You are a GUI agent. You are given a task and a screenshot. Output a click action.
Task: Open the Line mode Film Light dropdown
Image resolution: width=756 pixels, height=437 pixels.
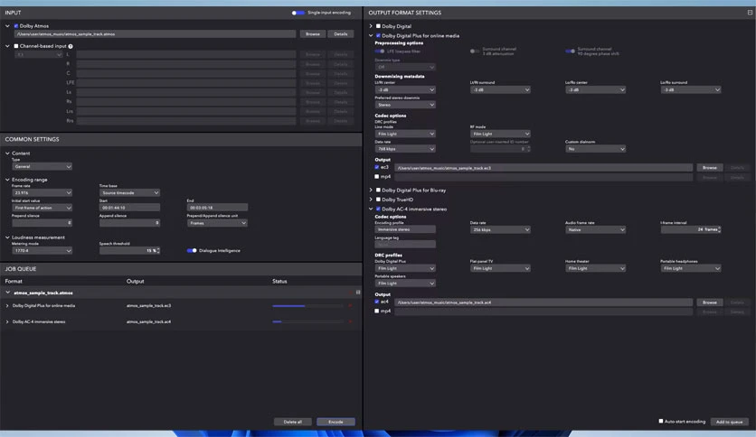[x=405, y=134]
